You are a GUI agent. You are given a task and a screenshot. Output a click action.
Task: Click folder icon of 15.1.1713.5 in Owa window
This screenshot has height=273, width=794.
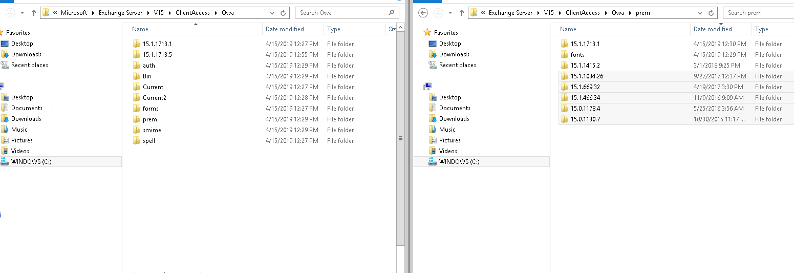(136, 54)
